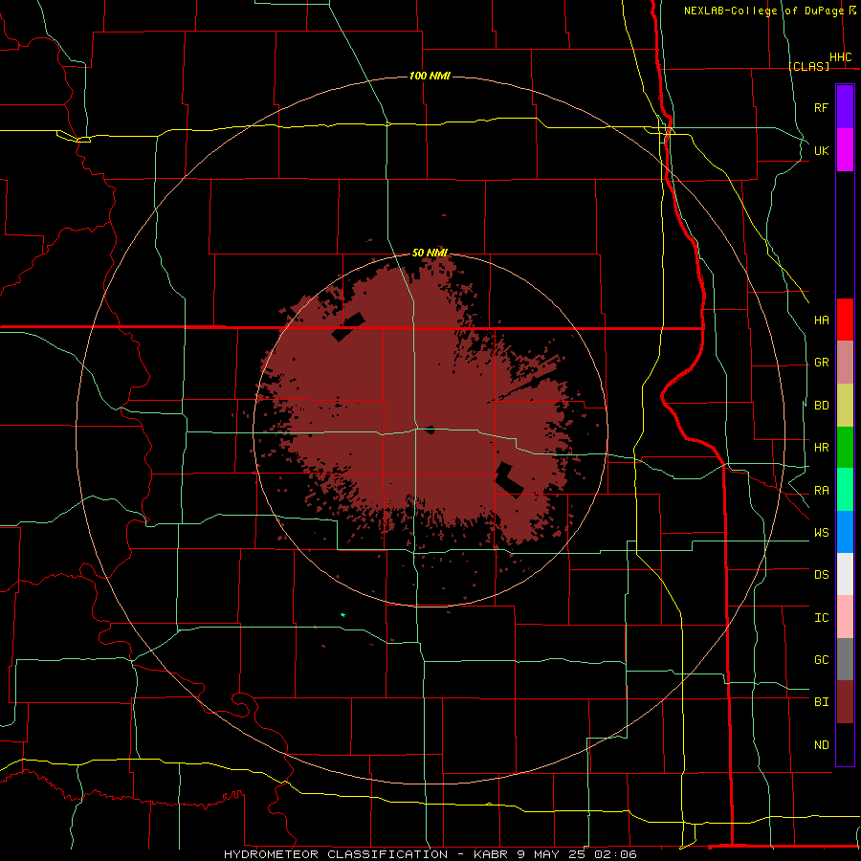Click the KABR radar site identifier
Image resolution: width=861 pixels, height=861 pixels.
[x=492, y=854]
